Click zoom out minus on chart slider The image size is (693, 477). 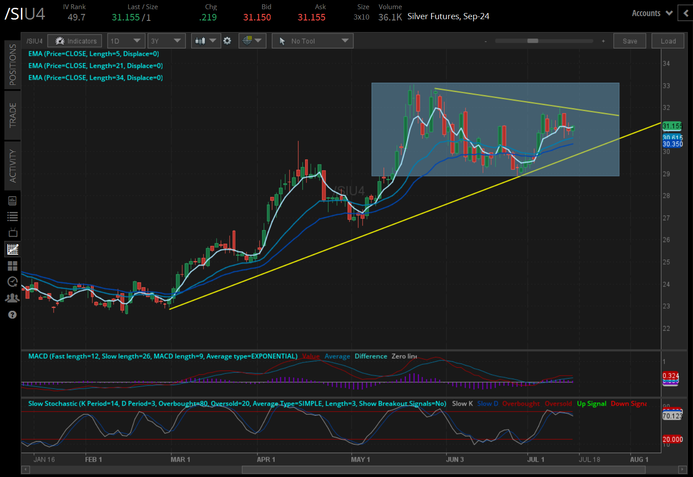486,41
